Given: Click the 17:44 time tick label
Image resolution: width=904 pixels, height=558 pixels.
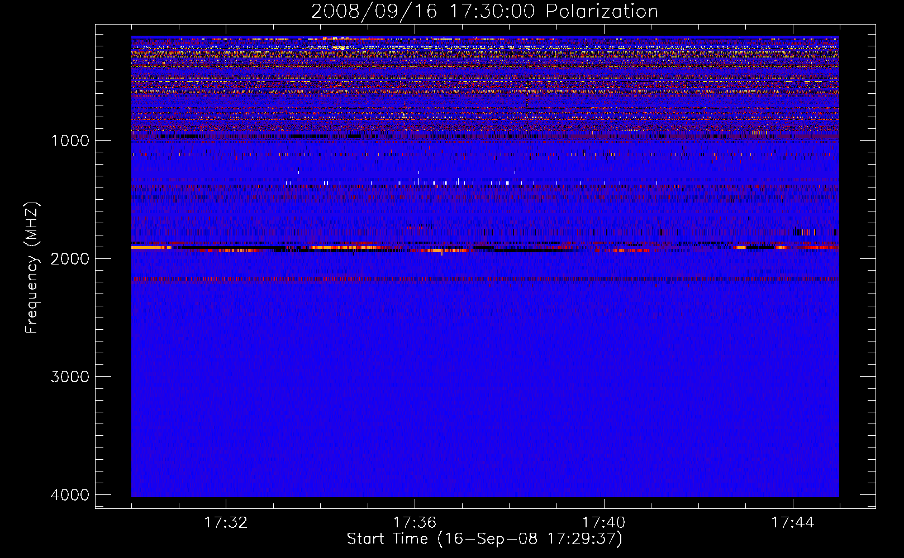Looking at the screenshot, I should coord(793,523).
